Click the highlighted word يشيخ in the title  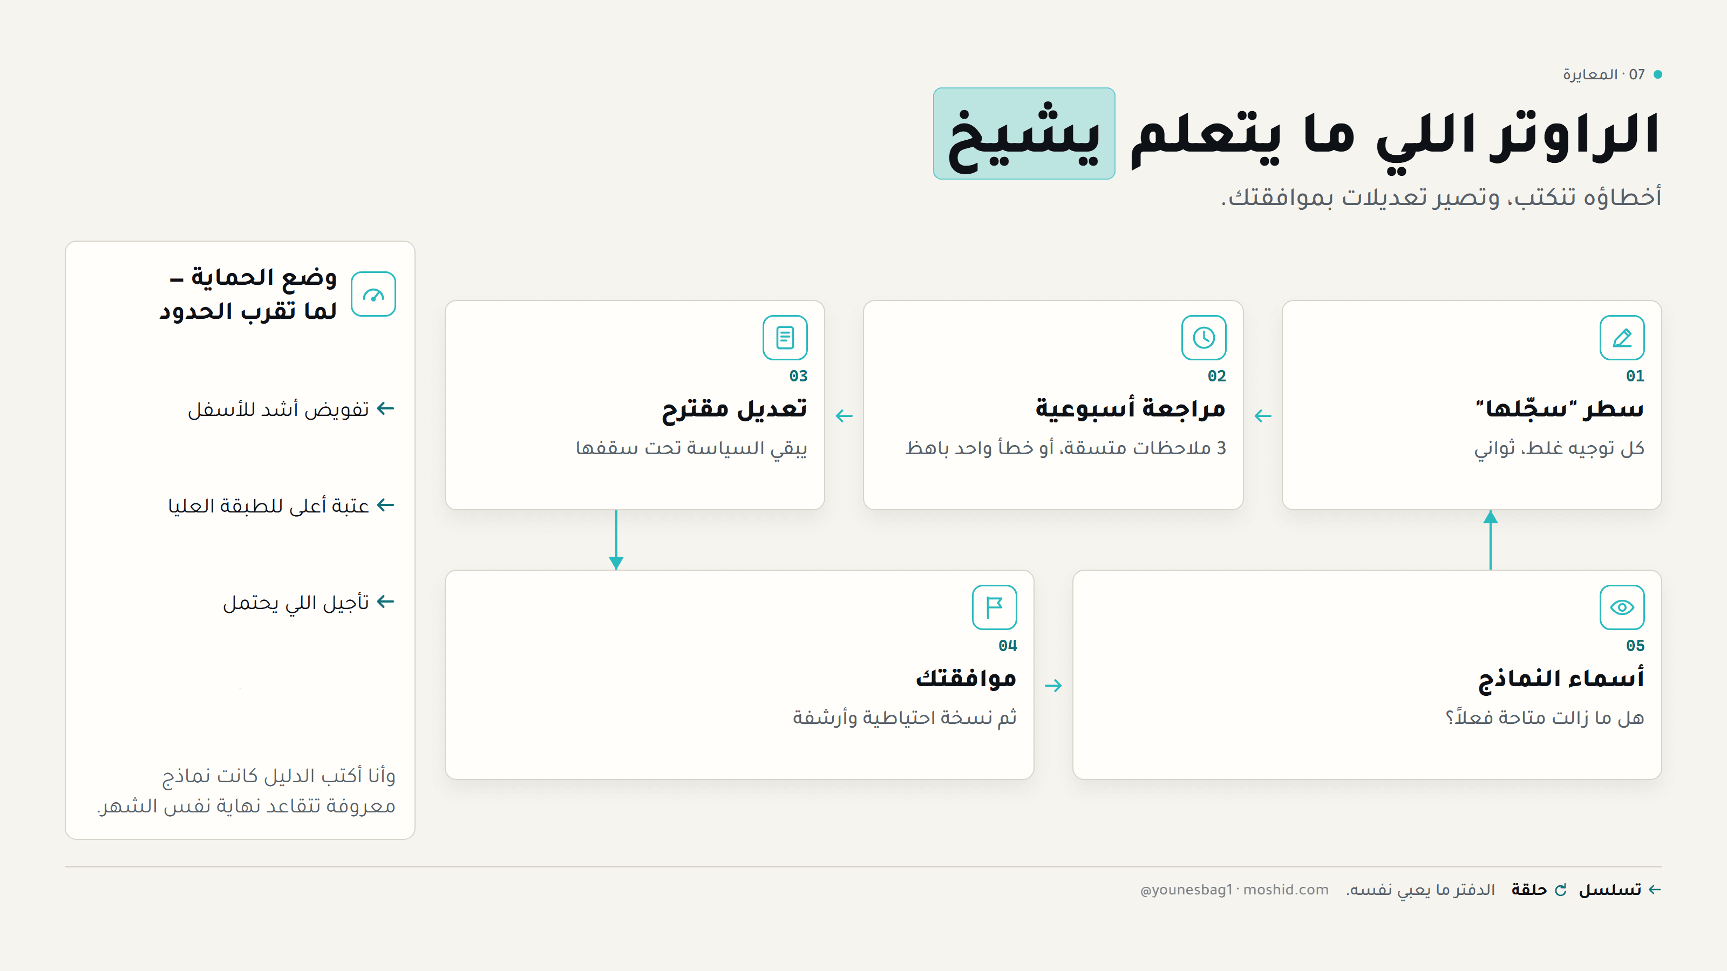pyautogui.click(x=1024, y=133)
